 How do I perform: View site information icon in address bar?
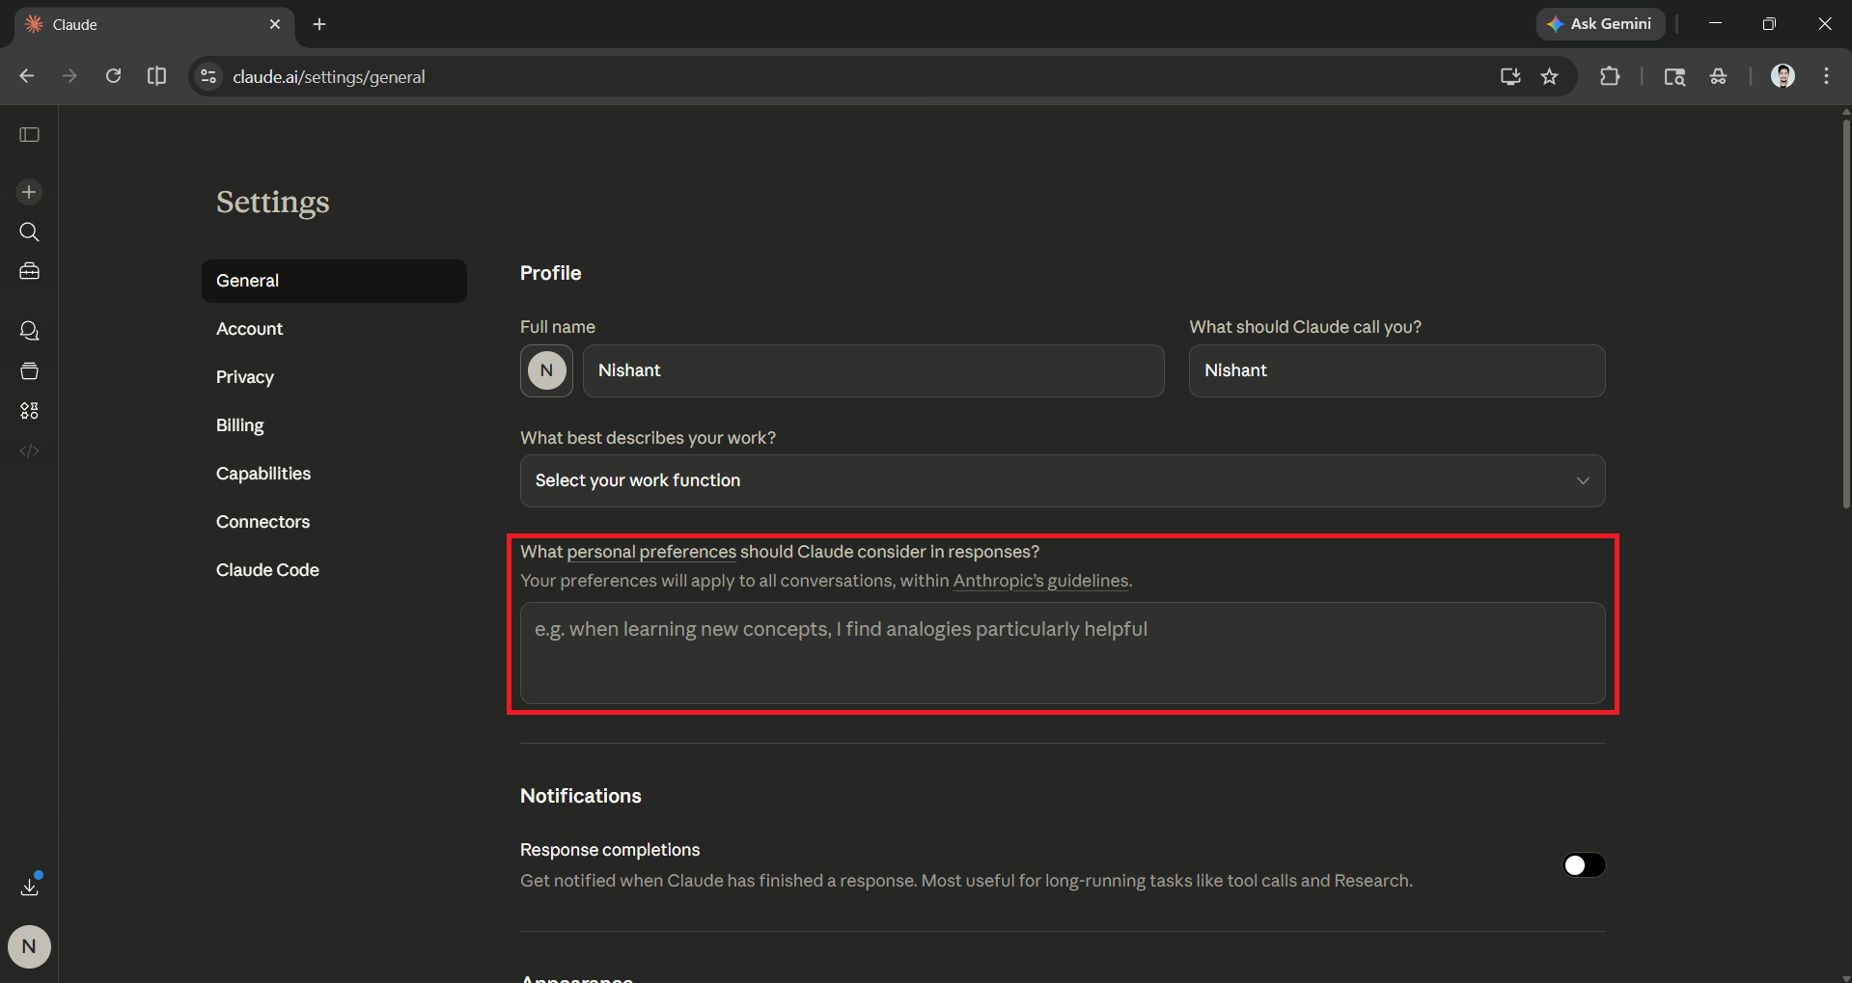tap(208, 76)
